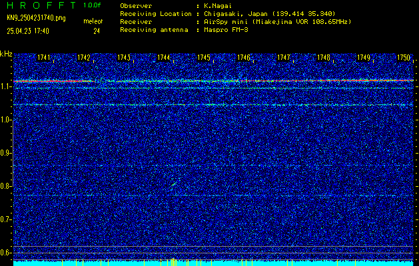
Task: Click the HROFFT program title
Action: pos(41,5)
